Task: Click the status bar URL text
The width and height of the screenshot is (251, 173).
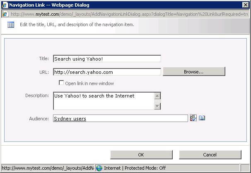Action: [48, 168]
